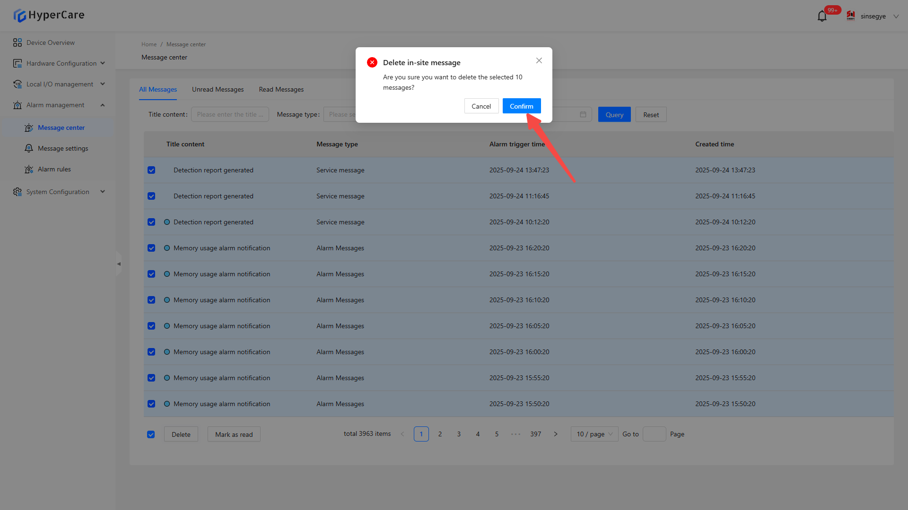Click the HyperCare logo
Image resolution: width=908 pixels, height=510 pixels.
tap(49, 15)
